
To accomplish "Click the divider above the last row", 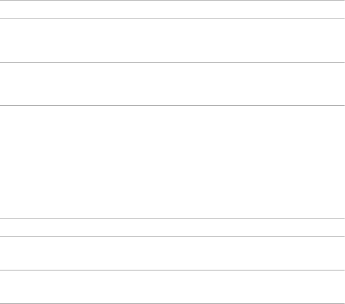I will (x=172, y=270).
